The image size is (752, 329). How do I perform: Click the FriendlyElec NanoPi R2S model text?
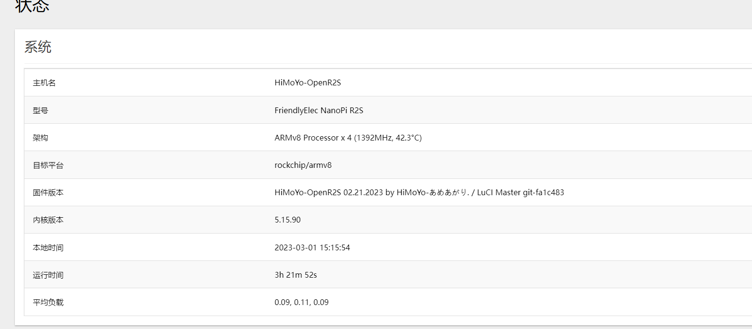319,110
